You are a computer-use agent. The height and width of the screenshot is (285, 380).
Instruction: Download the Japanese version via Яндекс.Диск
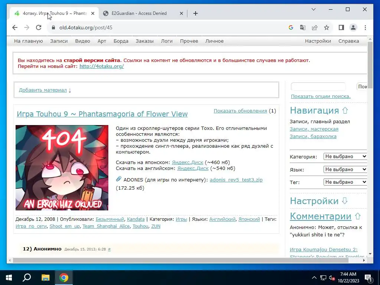pyautogui.click(x=187, y=163)
